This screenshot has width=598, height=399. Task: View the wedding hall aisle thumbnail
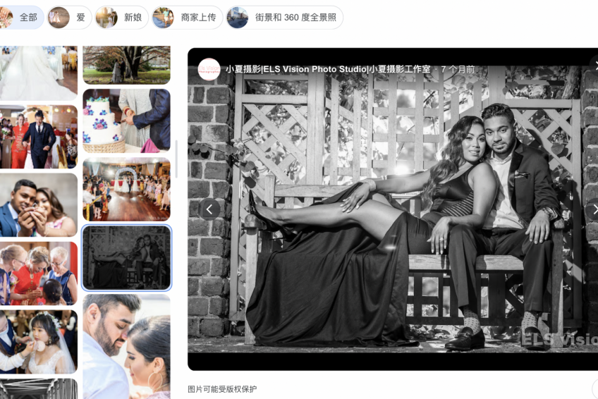pyautogui.click(x=127, y=190)
